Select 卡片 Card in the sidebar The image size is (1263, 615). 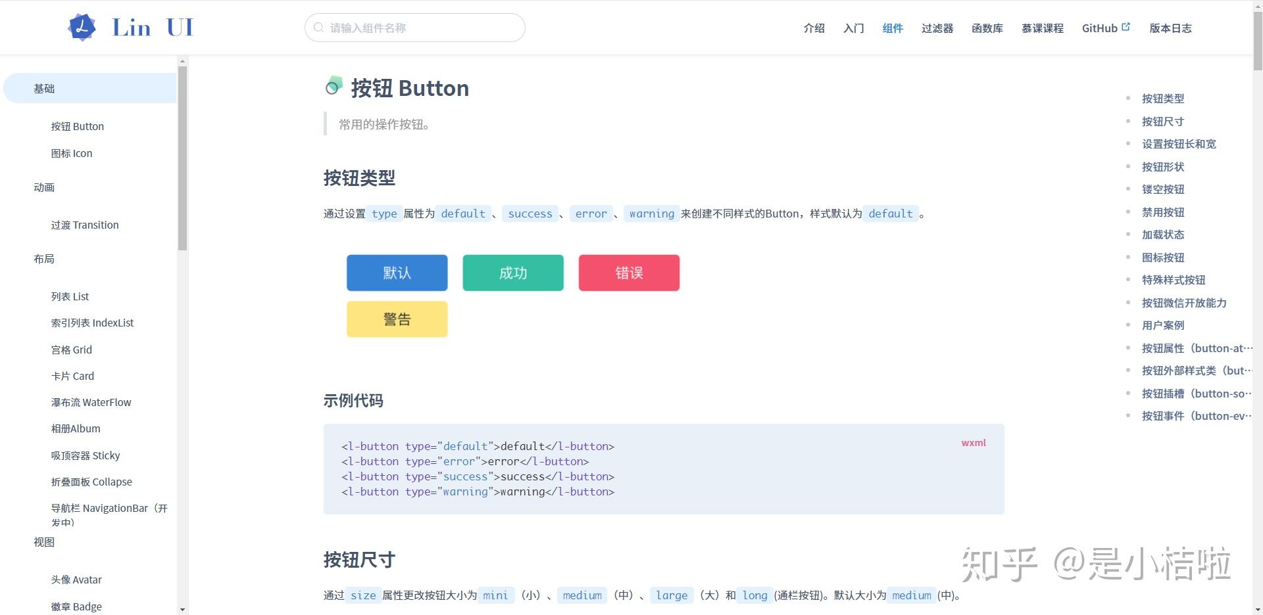point(72,375)
